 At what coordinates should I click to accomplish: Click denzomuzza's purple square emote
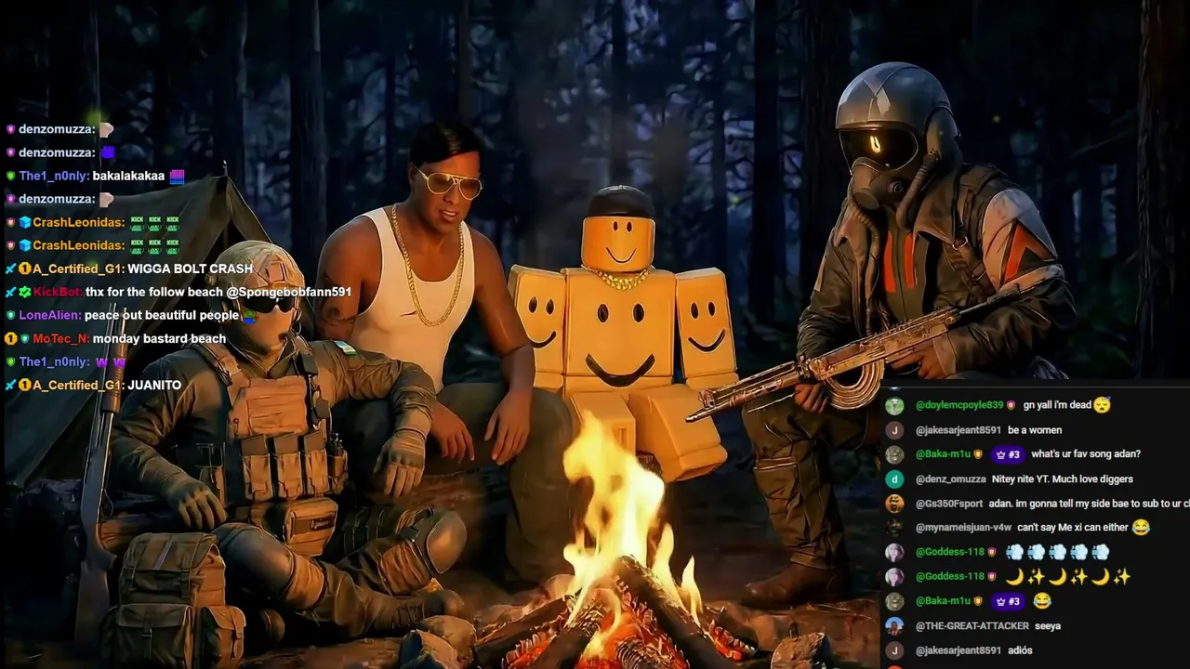coord(107,152)
